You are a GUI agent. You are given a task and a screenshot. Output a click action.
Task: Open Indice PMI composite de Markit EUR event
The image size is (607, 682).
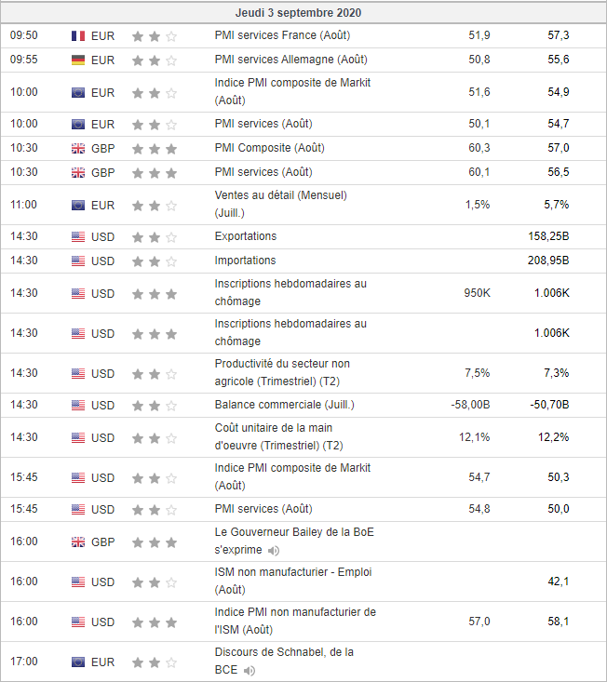click(292, 91)
